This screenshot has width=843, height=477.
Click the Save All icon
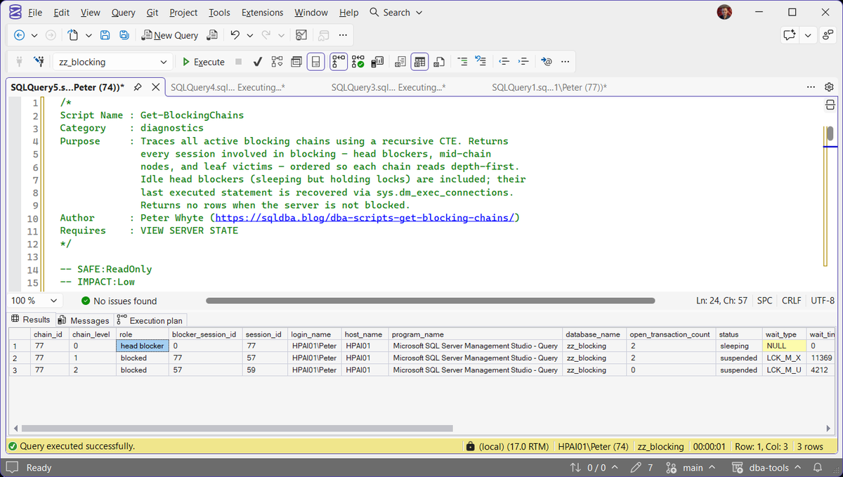pos(124,35)
